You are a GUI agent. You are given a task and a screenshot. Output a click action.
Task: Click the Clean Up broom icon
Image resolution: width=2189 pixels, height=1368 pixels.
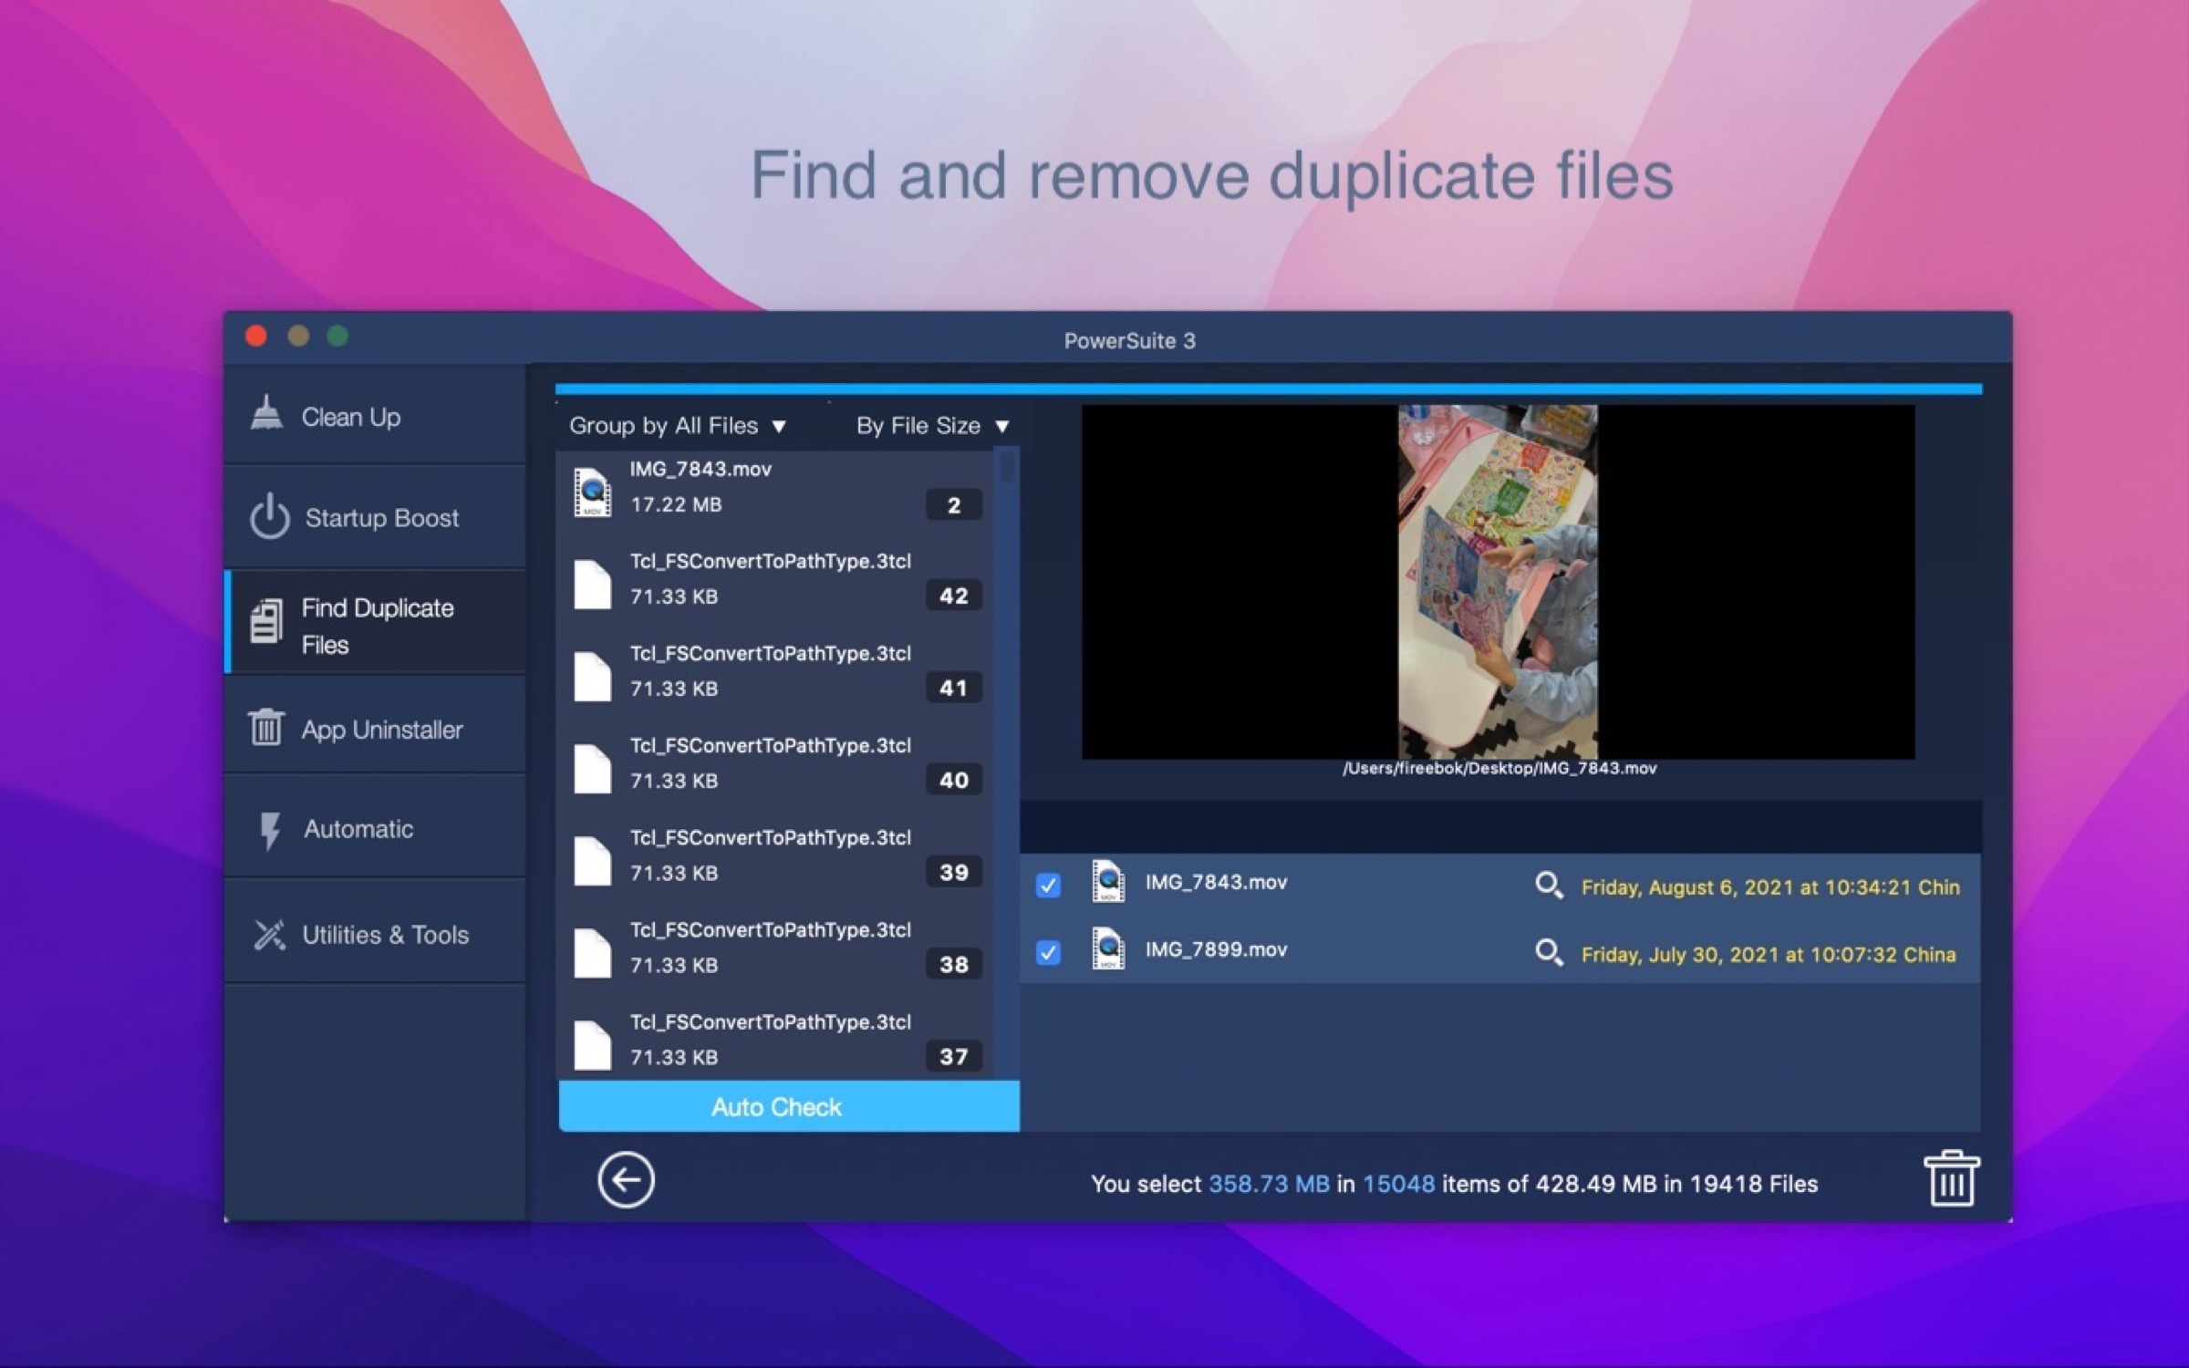pos(266,413)
